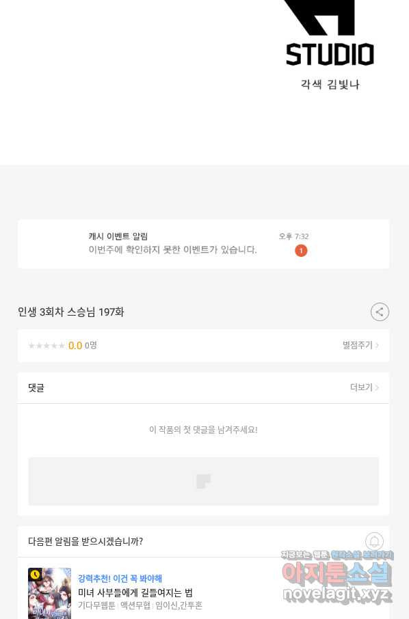This screenshot has width=409, height=619.
Task: Click the image placeholder icon in comment box
Action: pyautogui.click(x=204, y=481)
